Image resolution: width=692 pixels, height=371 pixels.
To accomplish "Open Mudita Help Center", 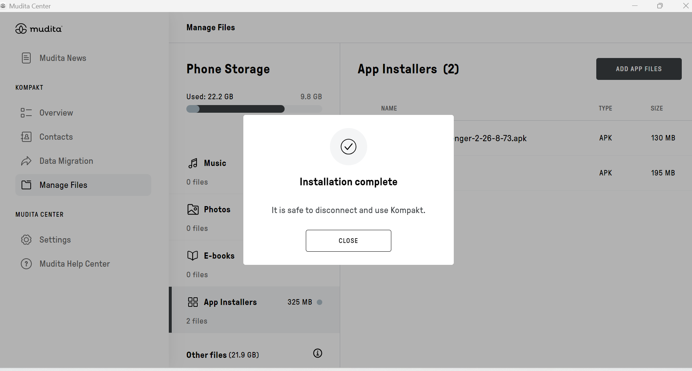I will tap(83, 264).
